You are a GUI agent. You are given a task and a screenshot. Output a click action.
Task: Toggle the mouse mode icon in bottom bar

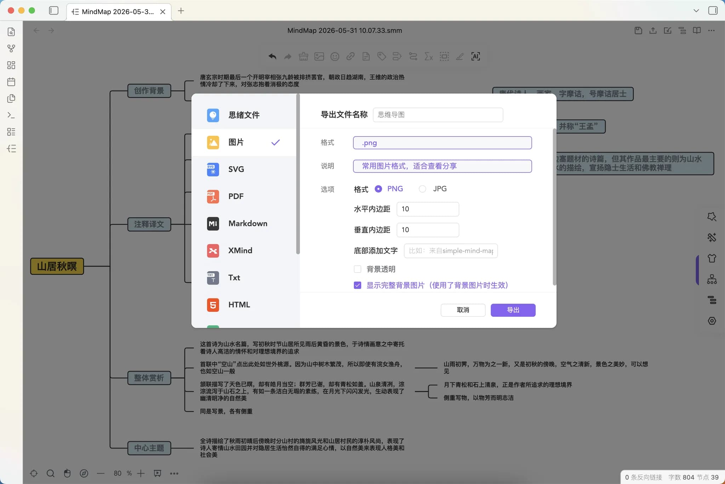(67, 473)
